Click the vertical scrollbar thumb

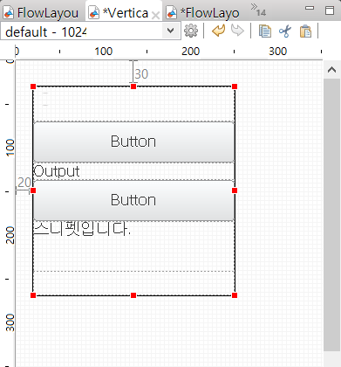click(x=331, y=215)
